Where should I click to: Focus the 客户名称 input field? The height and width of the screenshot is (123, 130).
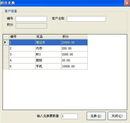[86, 19]
